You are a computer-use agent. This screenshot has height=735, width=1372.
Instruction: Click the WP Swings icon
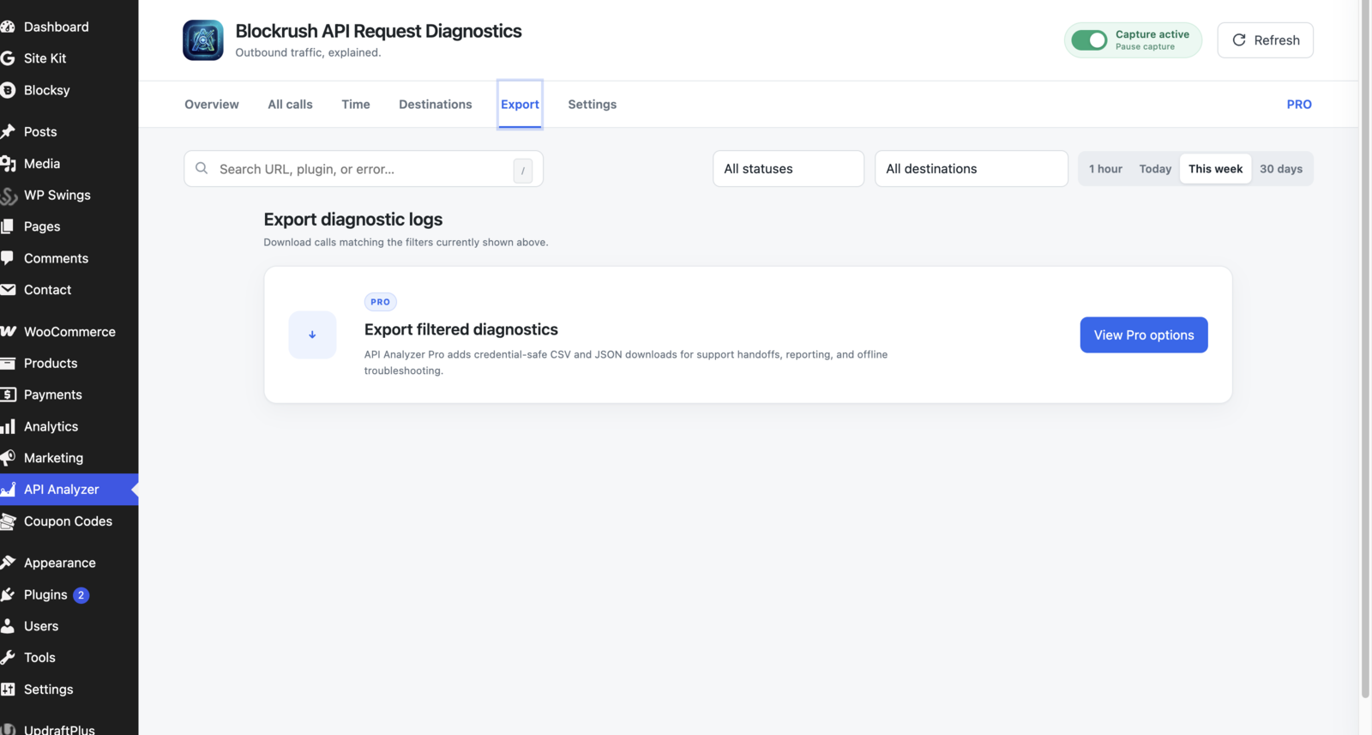pos(9,196)
